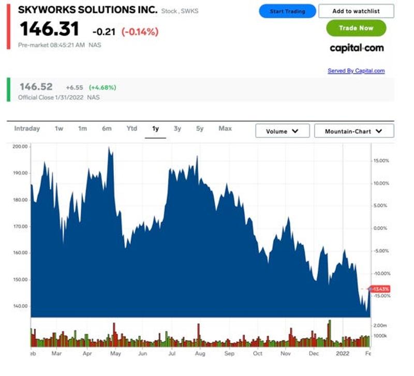Screen dimensions: 414x376
Task: Click the pre-market price 146.31
Action: [49, 29]
